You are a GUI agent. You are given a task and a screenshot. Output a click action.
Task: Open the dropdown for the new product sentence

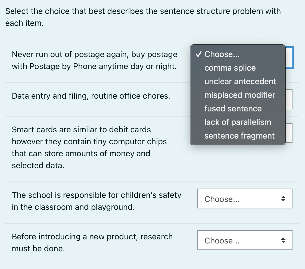pos(245,240)
